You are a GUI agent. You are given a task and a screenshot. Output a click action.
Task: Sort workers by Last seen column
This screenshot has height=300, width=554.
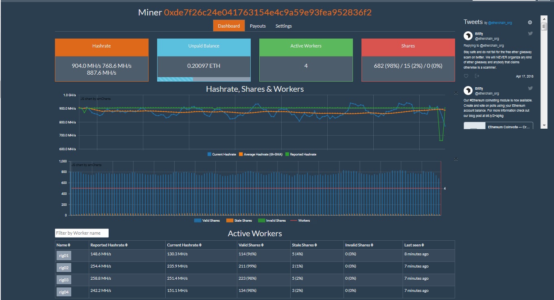coord(414,245)
